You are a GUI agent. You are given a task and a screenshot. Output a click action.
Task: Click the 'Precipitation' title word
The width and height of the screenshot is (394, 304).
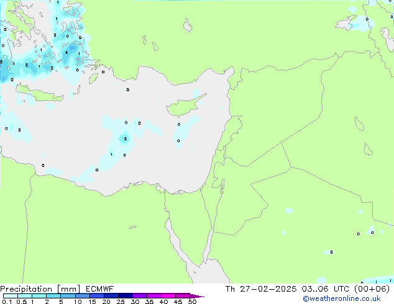pos(26,289)
